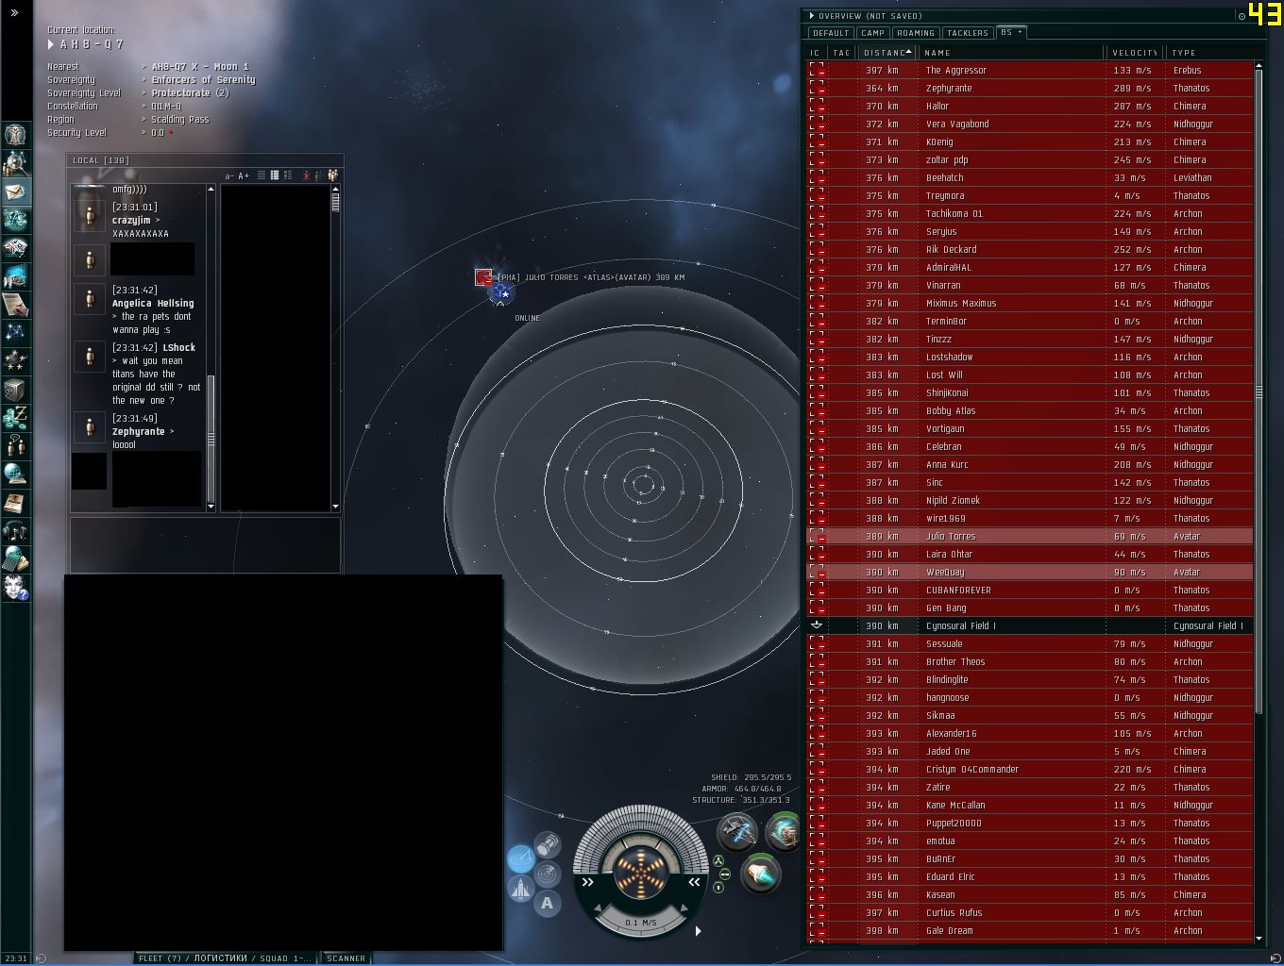
Task: Open the Assets safe-box icon
Action: [x=15, y=390]
